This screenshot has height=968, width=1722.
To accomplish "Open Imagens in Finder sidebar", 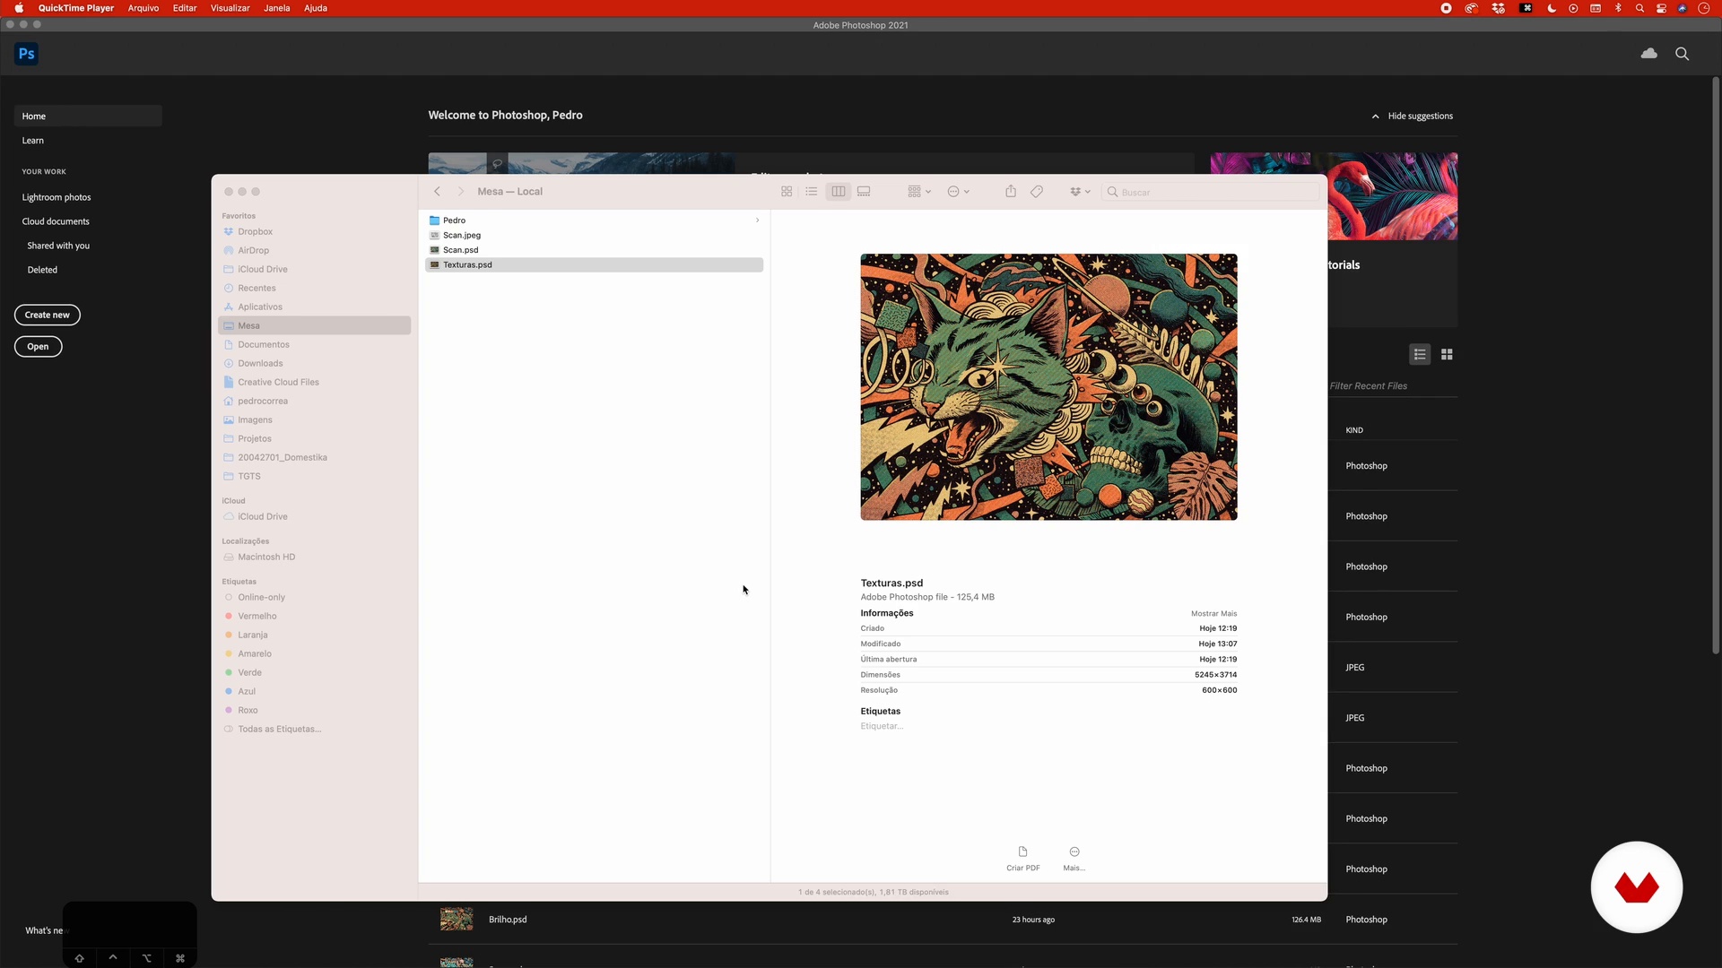I will 314,420.
